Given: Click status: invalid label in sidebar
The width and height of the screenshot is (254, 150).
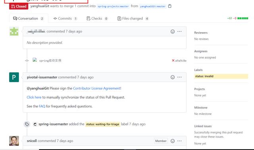Looking at the screenshot, I should point(221,76).
